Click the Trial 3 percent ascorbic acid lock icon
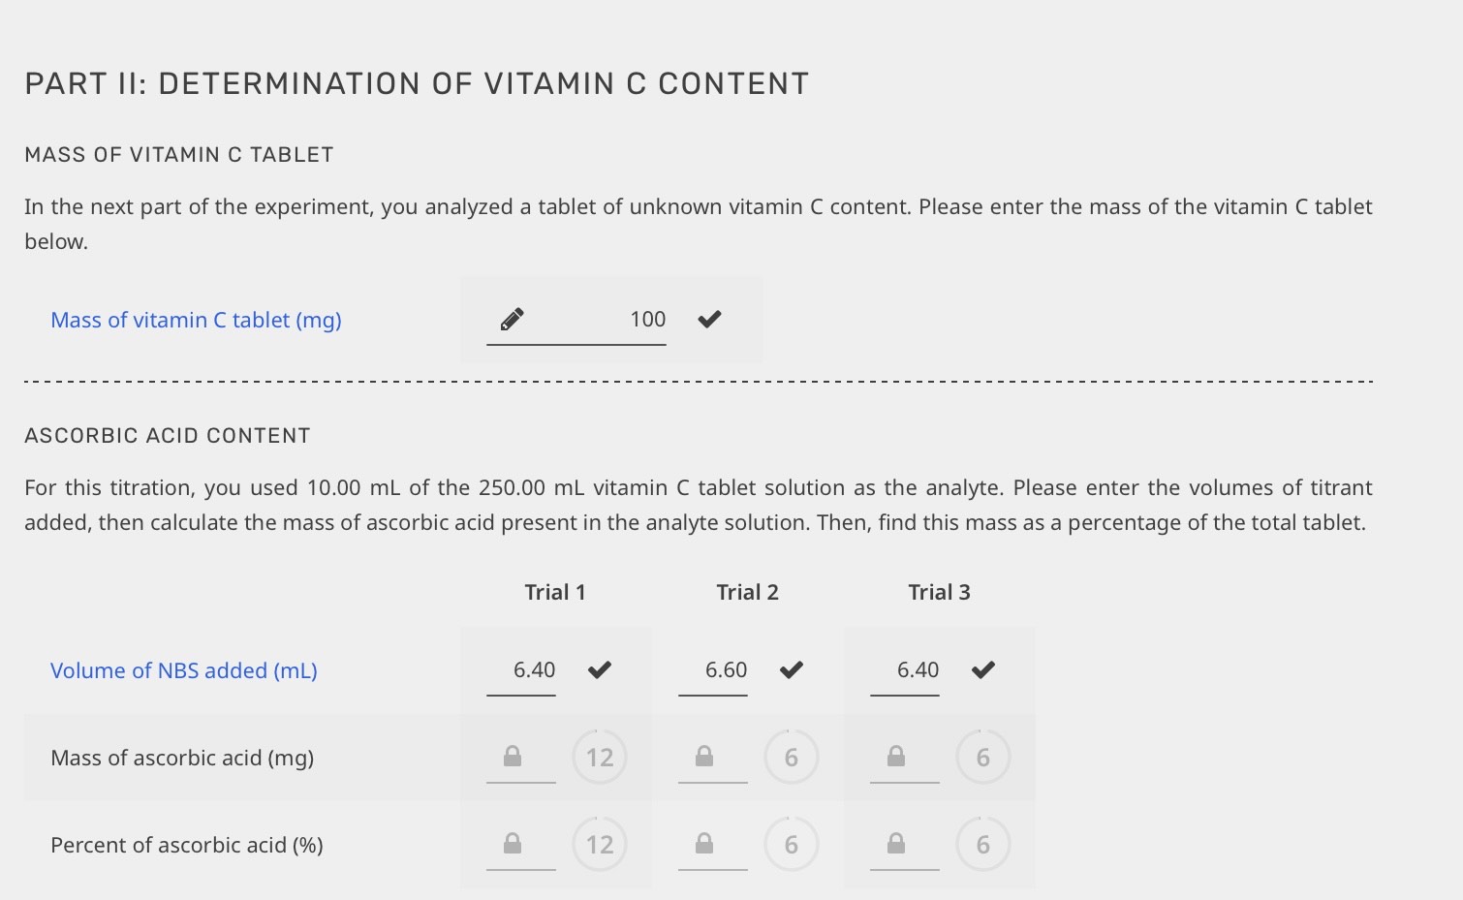 896,844
